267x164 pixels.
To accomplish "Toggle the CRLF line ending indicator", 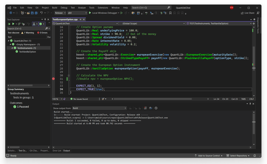I will pyautogui.click(x=252, y=99).
